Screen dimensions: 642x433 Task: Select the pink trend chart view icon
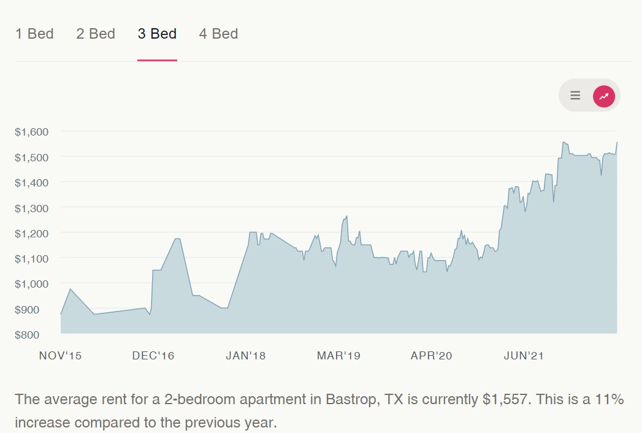[604, 96]
